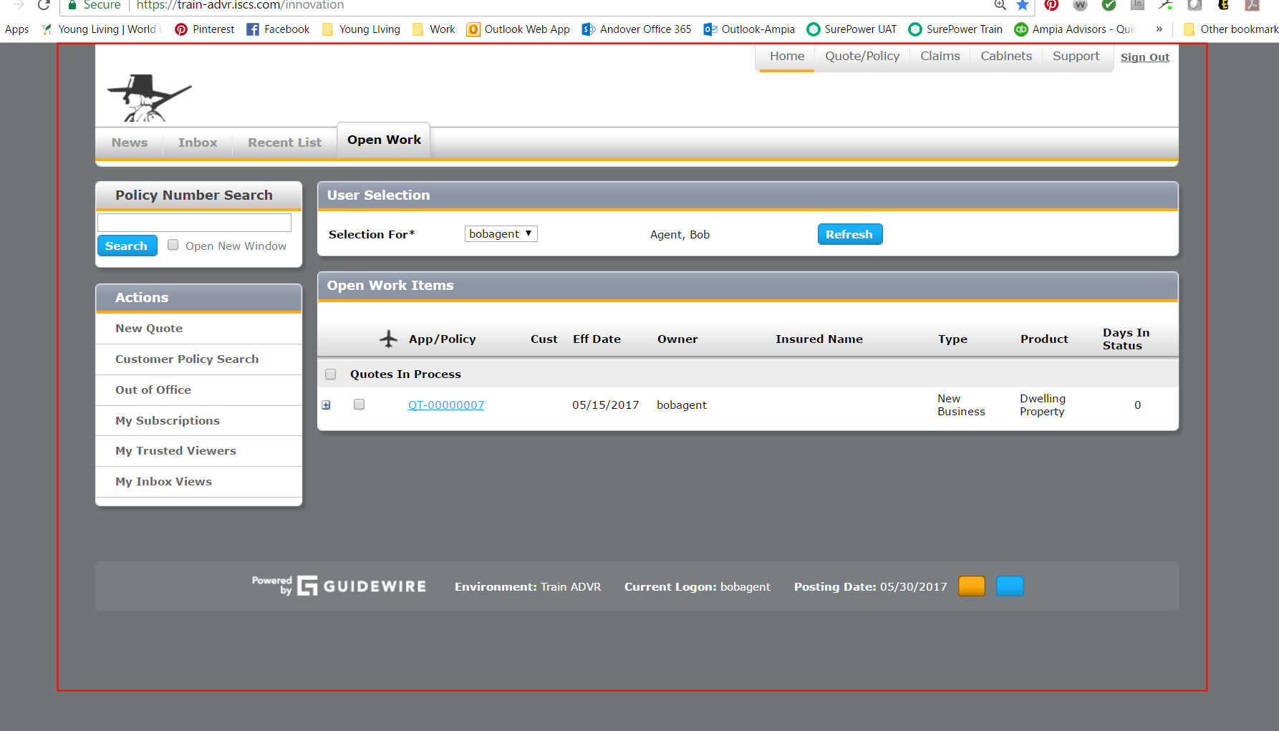
Task: Select the checkbox for quote QT-00000007
Action: (359, 405)
